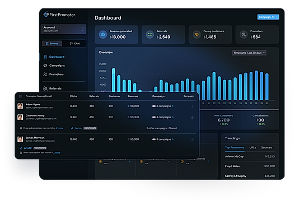This screenshot has width=304, height=206.
Task: Click the campaign color pill for Courtney Henry
Action: (x=154, y=117)
